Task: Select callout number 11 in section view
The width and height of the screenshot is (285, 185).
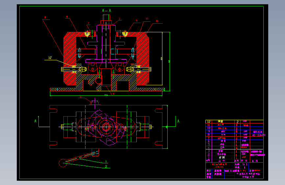Action: (147, 19)
